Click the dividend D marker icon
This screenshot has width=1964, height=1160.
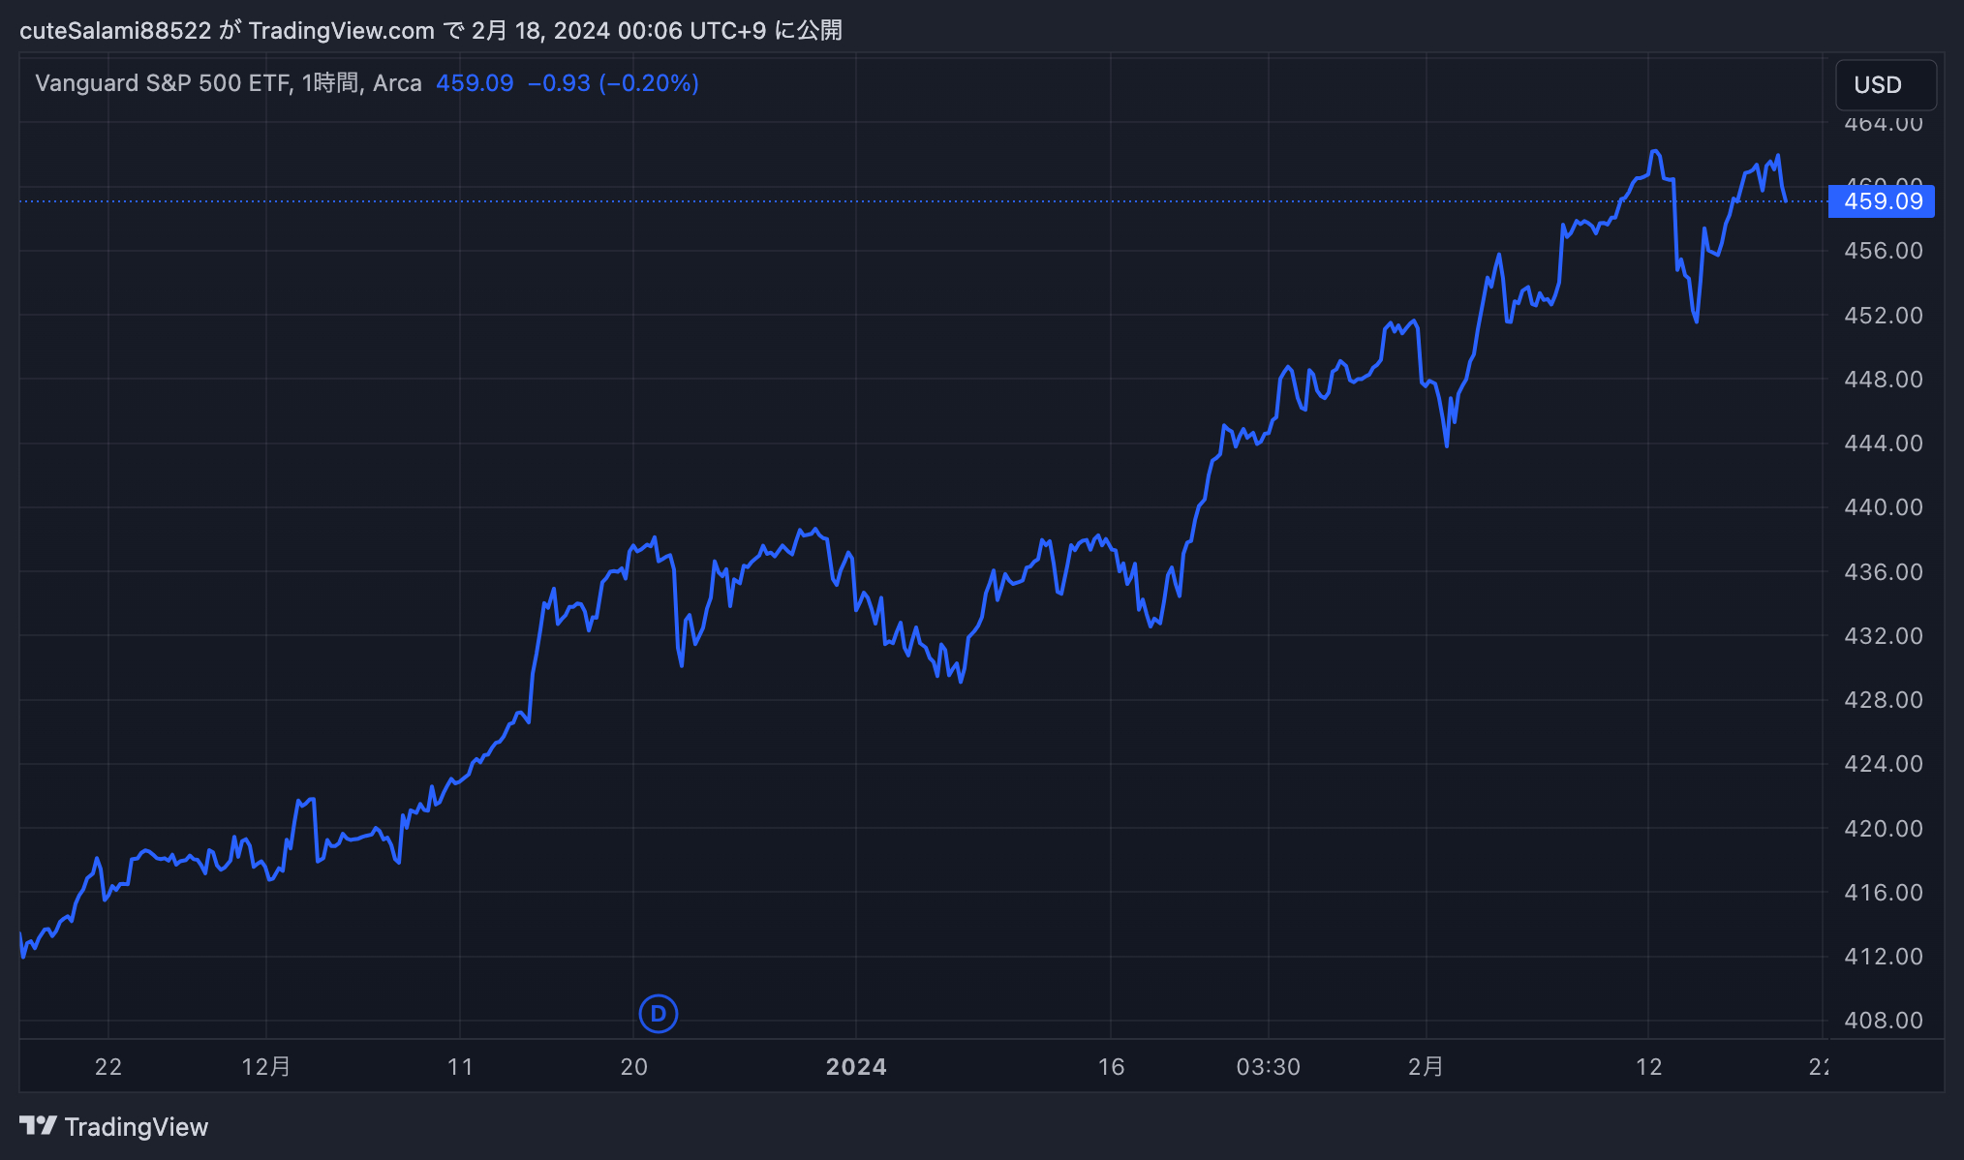pos(659,1014)
